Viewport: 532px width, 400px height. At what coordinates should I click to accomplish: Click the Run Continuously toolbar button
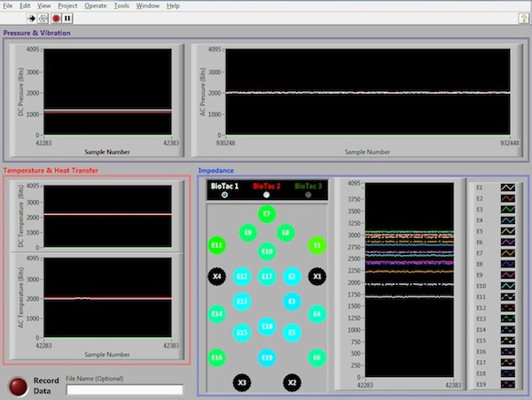(43, 17)
